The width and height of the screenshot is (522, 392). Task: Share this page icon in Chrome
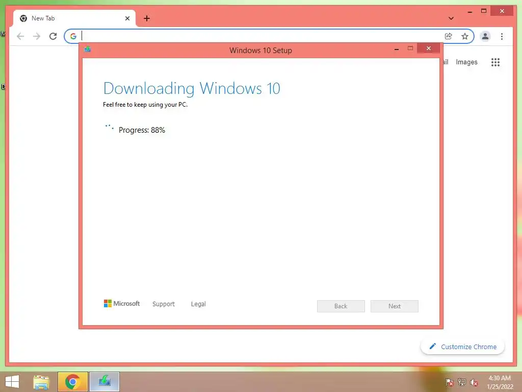point(449,36)
